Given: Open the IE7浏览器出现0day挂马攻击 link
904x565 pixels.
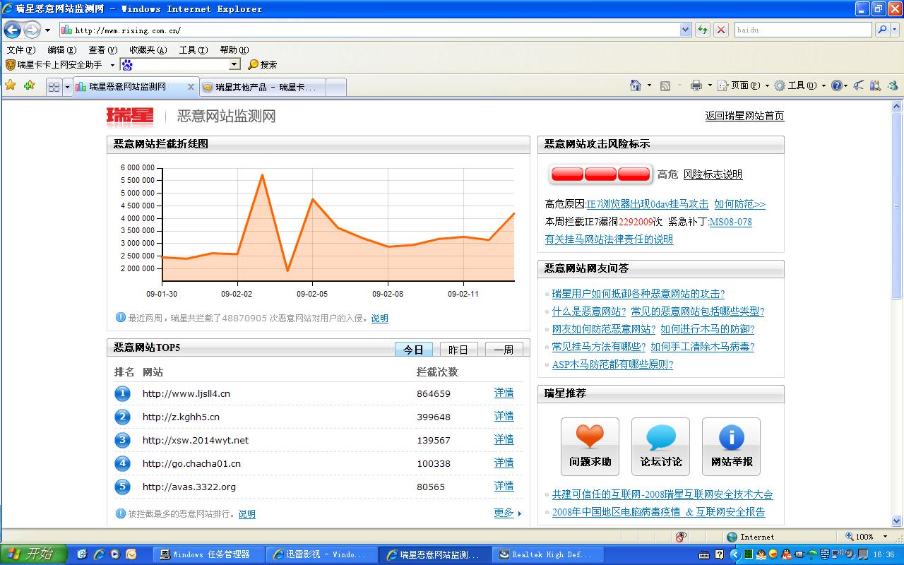Looking at the screenshot, I should (647, 204).
